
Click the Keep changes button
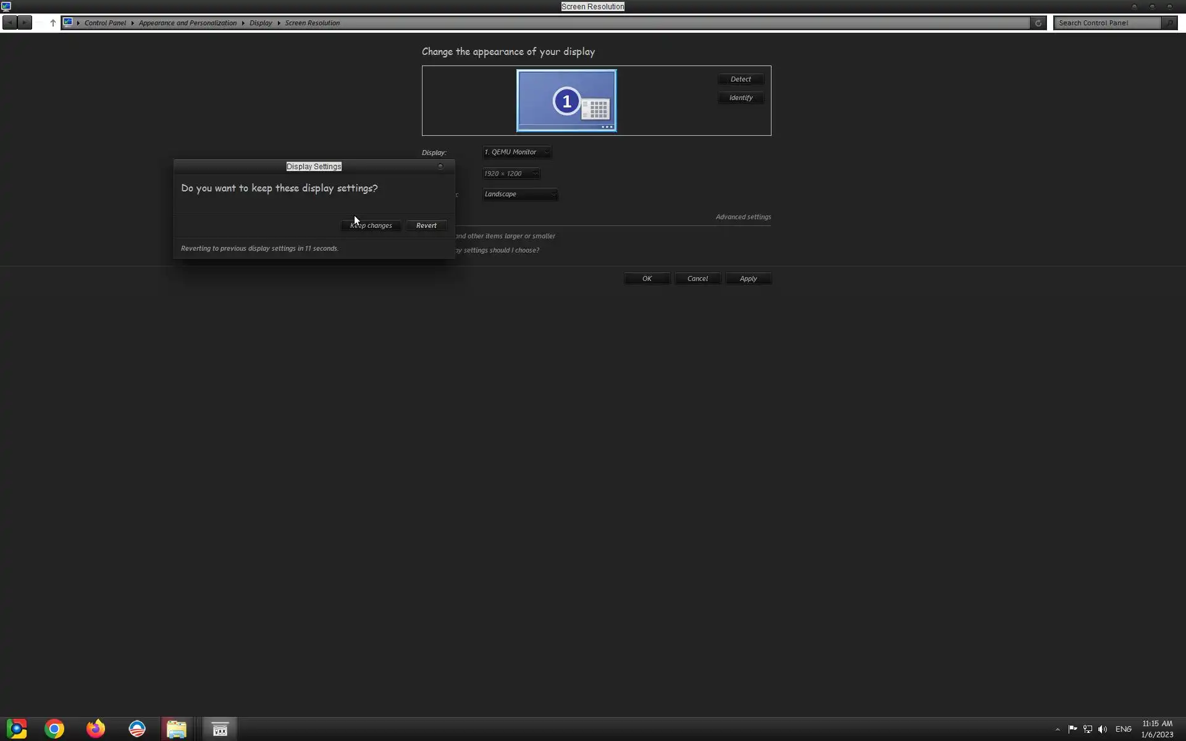click(371, 225)
